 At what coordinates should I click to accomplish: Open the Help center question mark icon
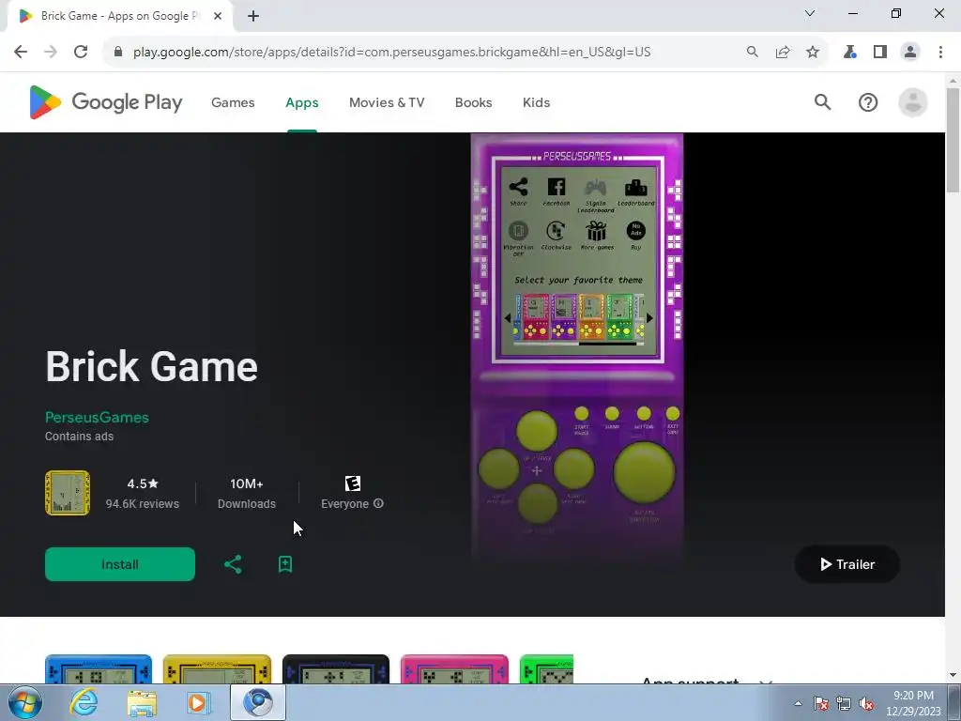tap(868, 102)
